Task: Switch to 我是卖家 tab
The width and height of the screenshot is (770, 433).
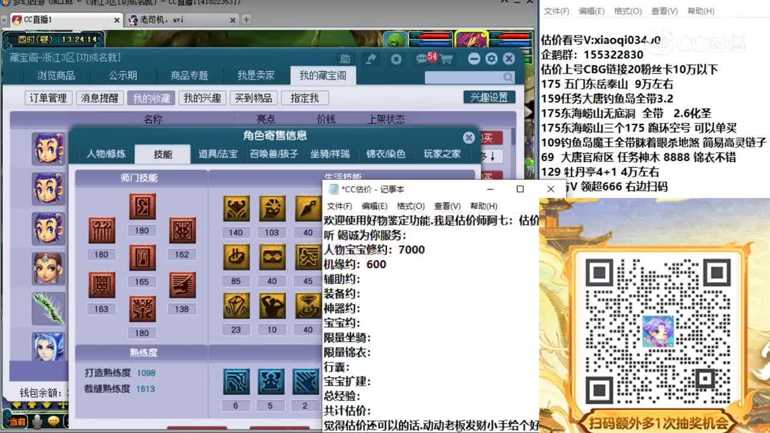Action: tap(256, 75)
